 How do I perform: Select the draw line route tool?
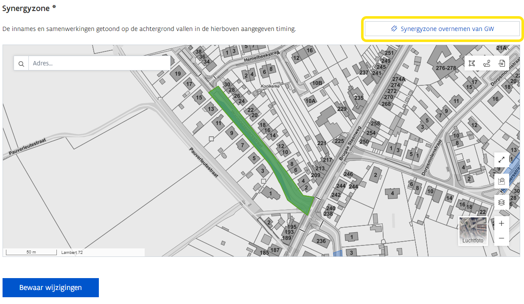tap(487, 63)
